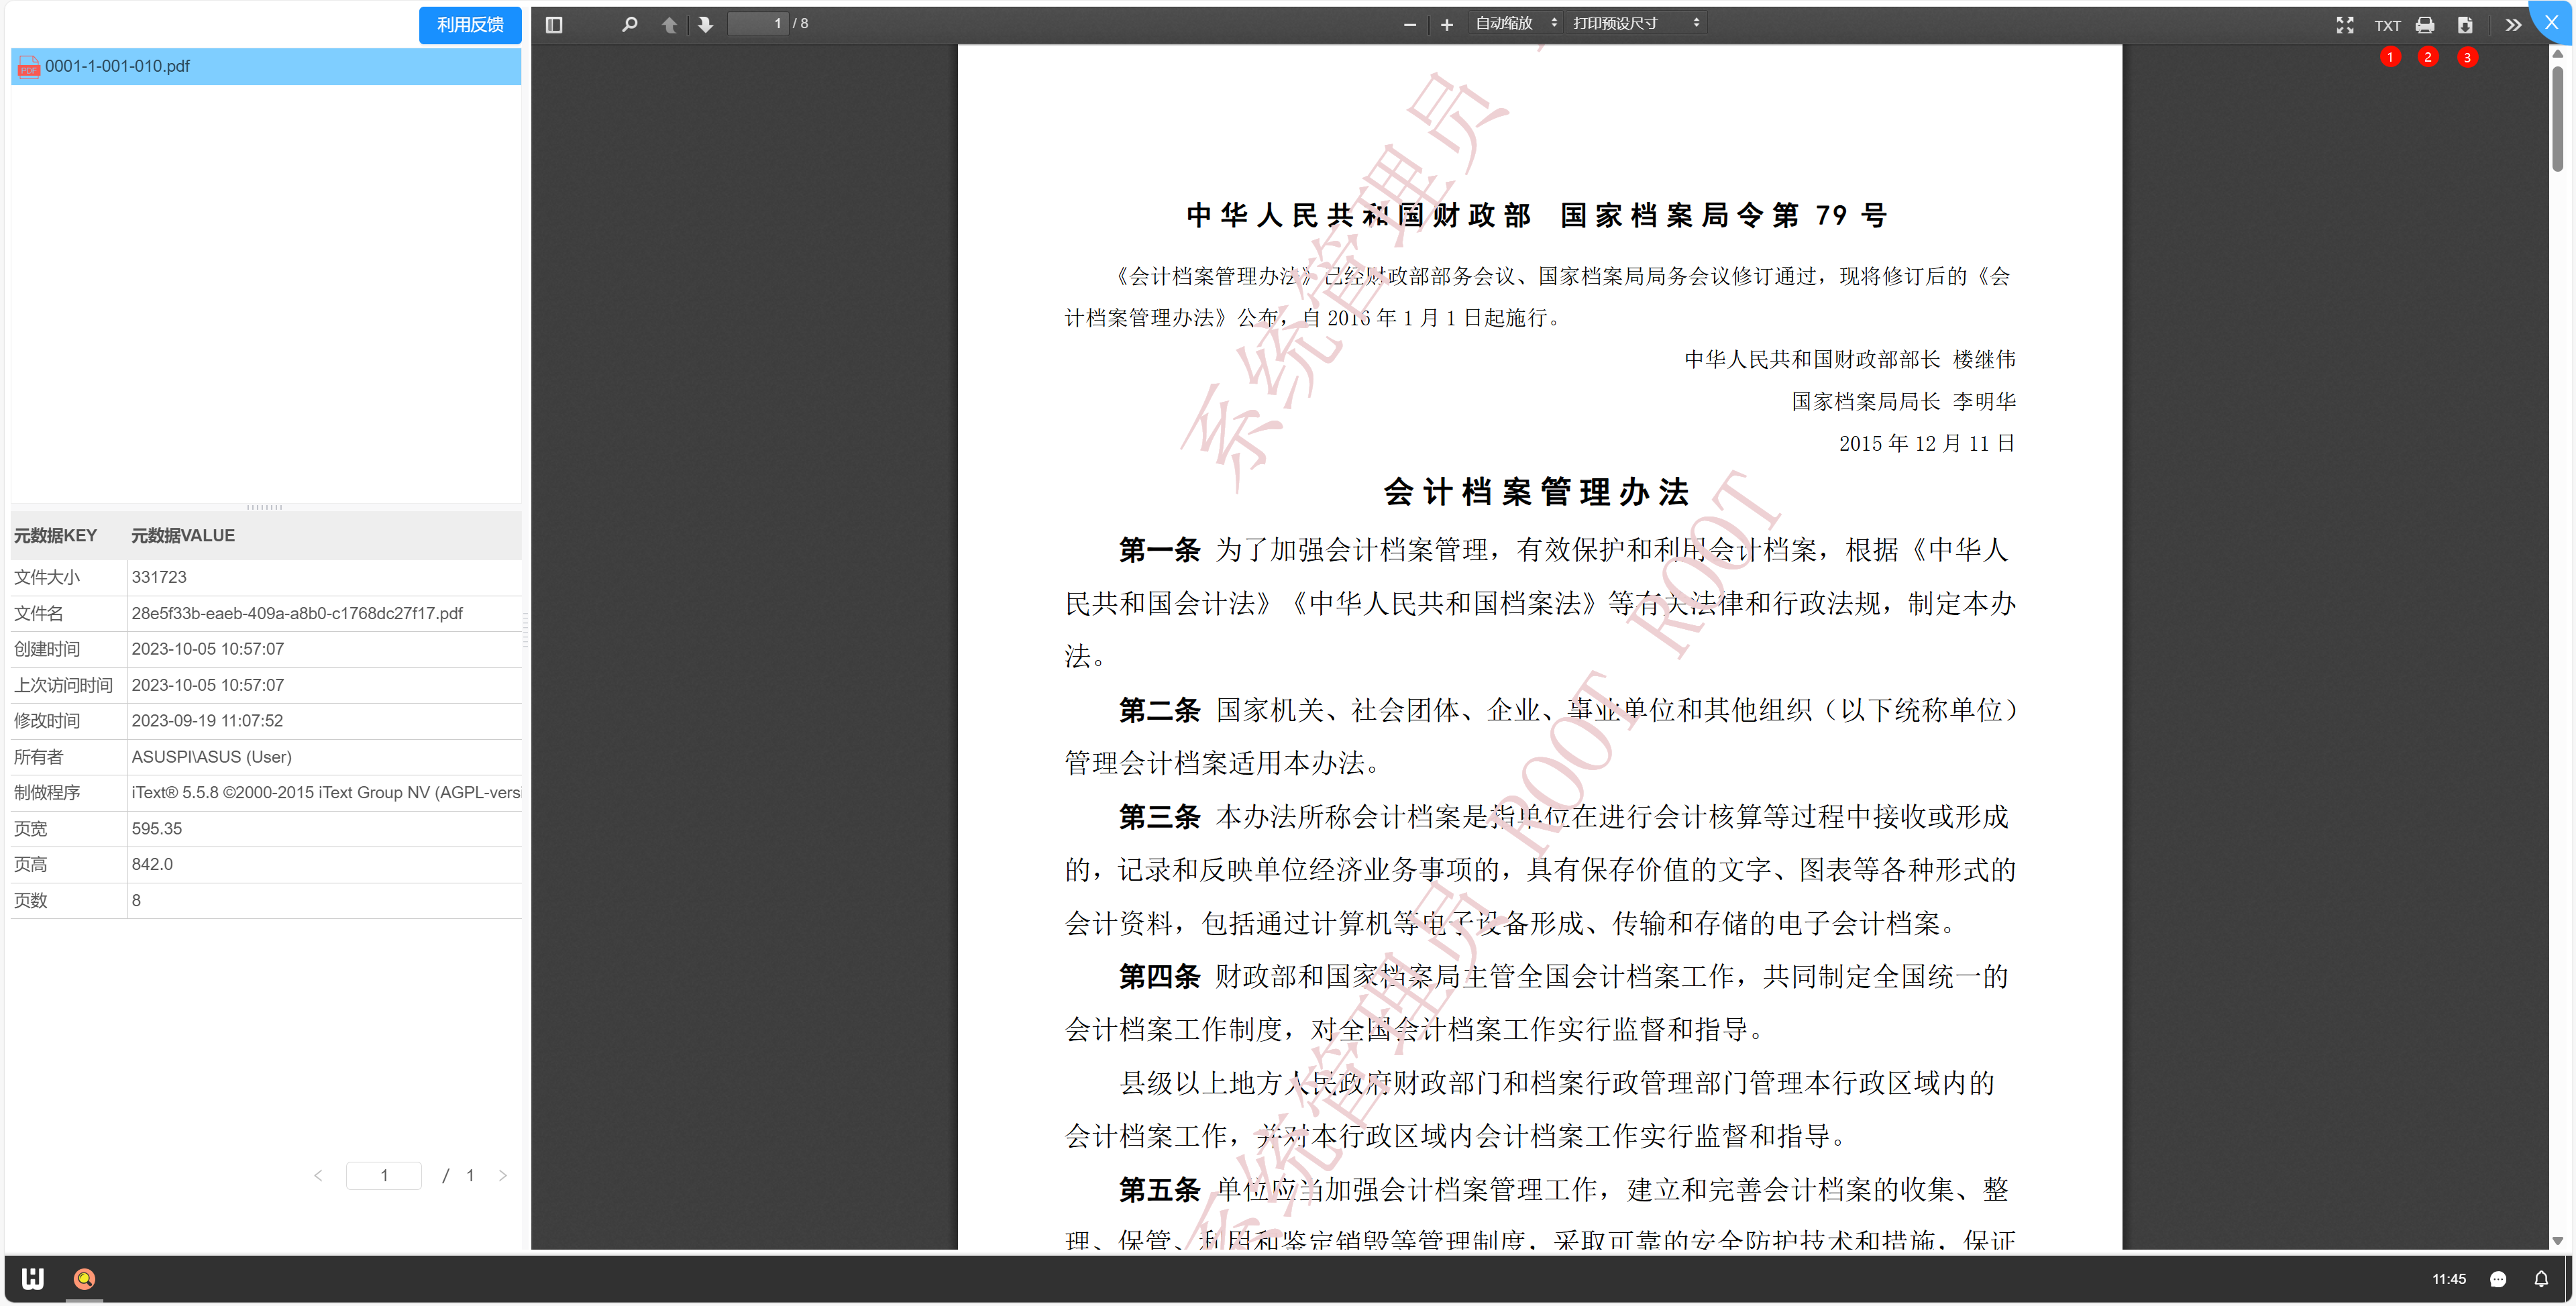
Task: Open the 打印预设尺寸 dropdown
Action: [x=1635, y=23]
